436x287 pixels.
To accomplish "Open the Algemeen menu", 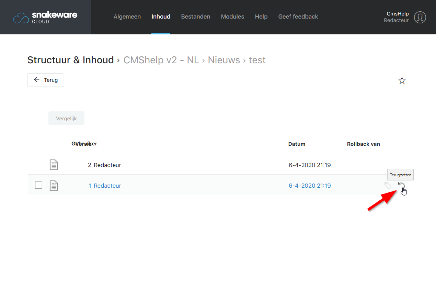I will point(127,16).
